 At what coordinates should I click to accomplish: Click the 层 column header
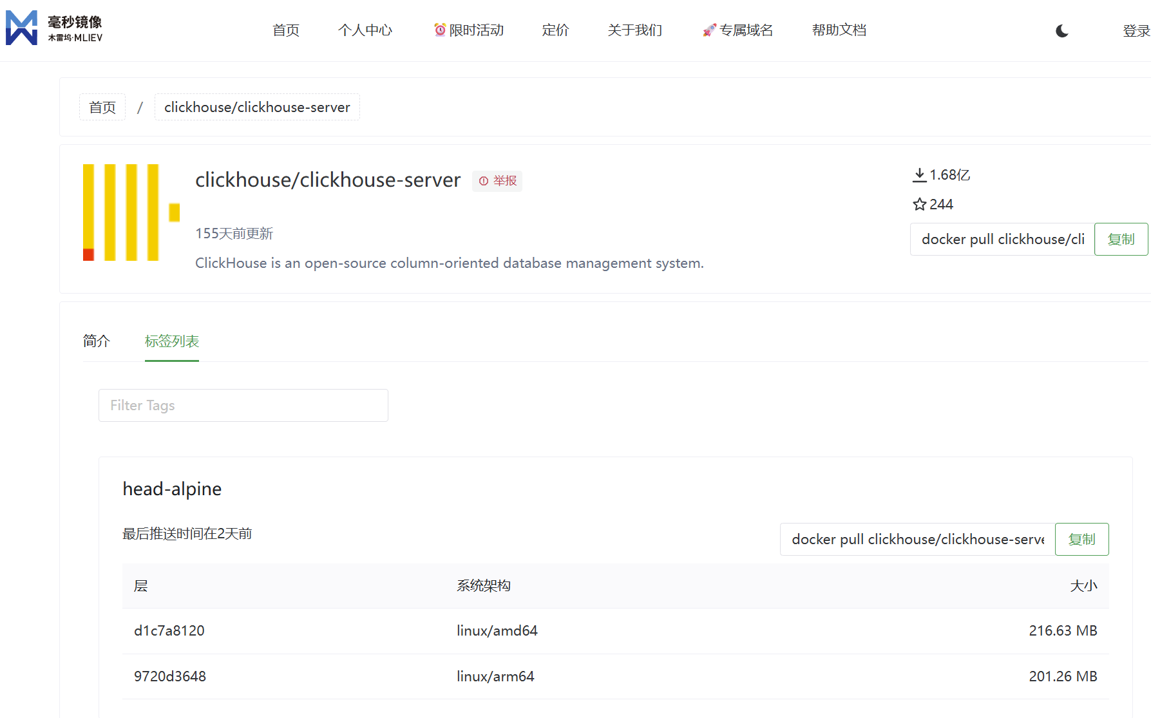point(141,585)
